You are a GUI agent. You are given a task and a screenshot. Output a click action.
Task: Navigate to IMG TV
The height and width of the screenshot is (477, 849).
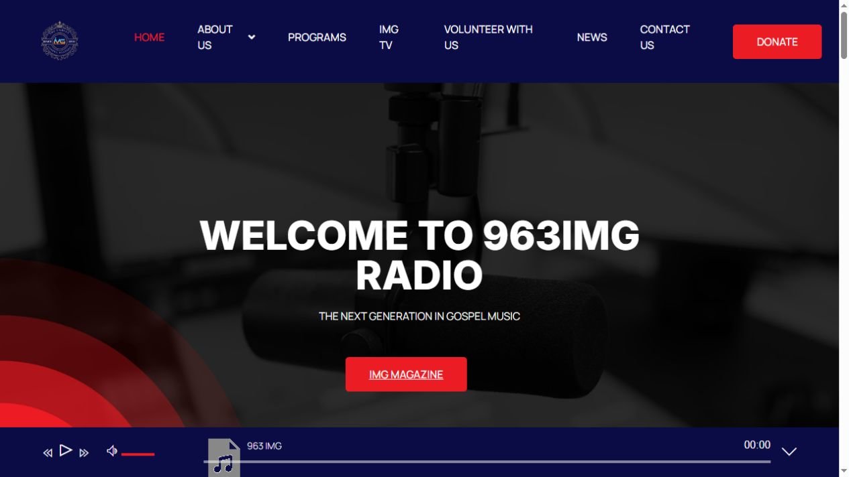(x=389, y=38)
